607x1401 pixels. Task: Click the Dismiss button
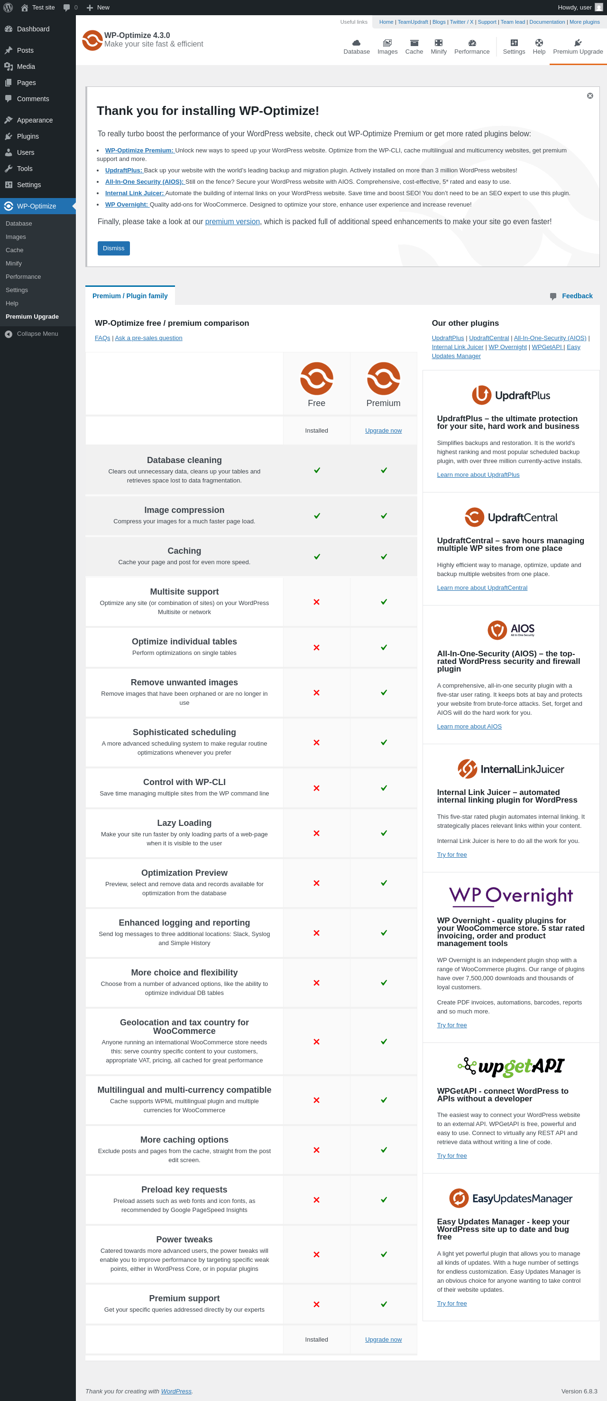[113, 248]
